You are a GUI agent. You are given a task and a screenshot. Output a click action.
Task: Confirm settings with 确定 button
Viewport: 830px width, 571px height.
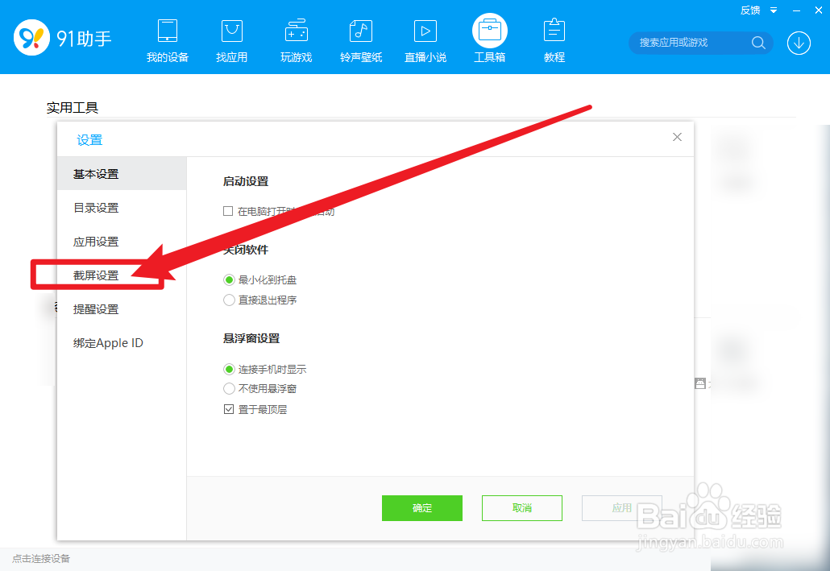click(x=421, y=508)
